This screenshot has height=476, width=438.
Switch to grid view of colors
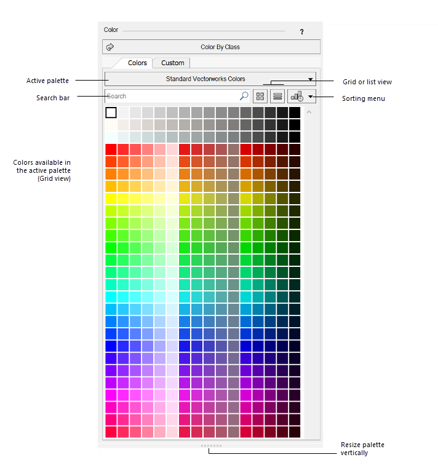tap(260, 96)
